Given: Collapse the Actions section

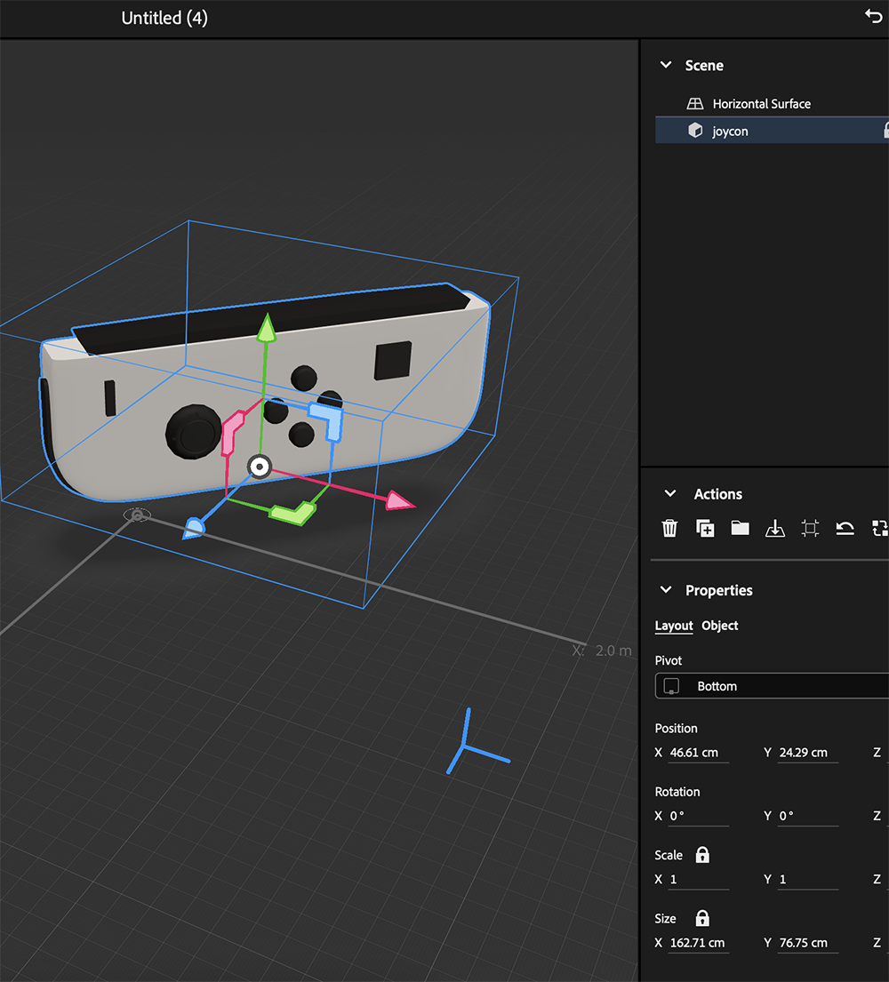Looking at the screenshot, I should click(x=669, y=493).
